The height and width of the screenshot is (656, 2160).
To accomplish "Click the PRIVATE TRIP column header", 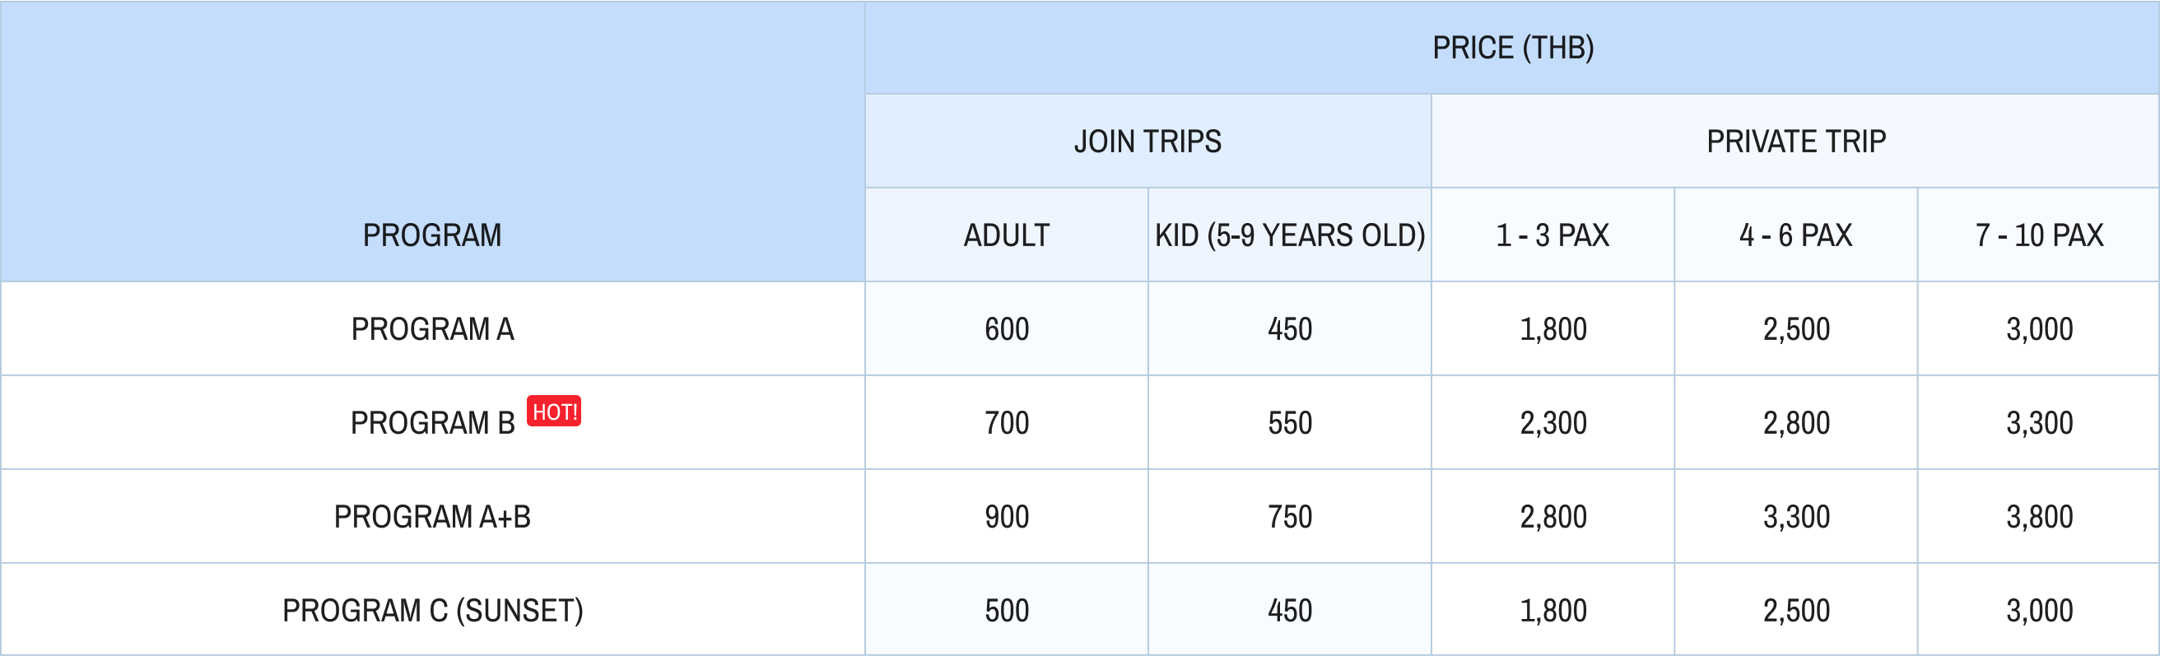I will pyautogui.click(x=1796, y=141).
